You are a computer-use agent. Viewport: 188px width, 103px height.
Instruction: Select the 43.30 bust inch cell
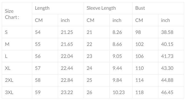(x=167, y=68)
